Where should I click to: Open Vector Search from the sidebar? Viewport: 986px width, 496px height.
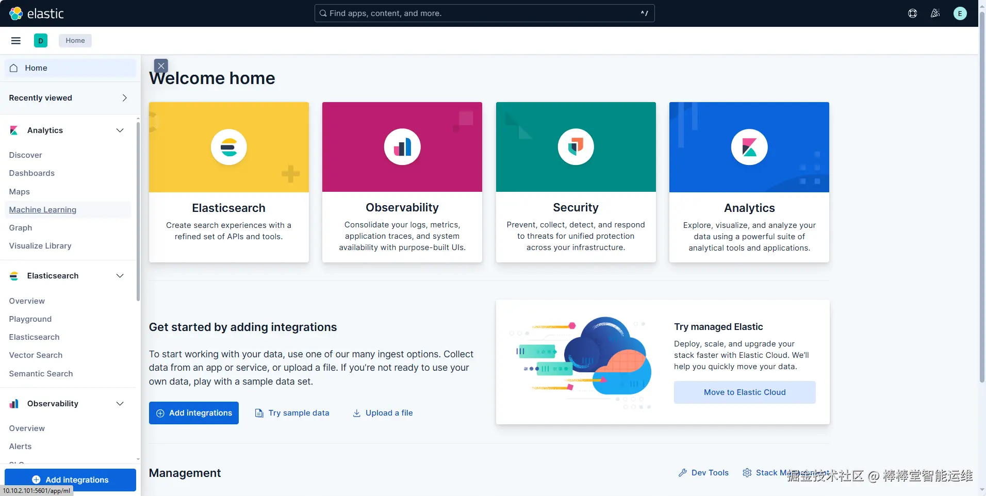(x=36, y=355)
